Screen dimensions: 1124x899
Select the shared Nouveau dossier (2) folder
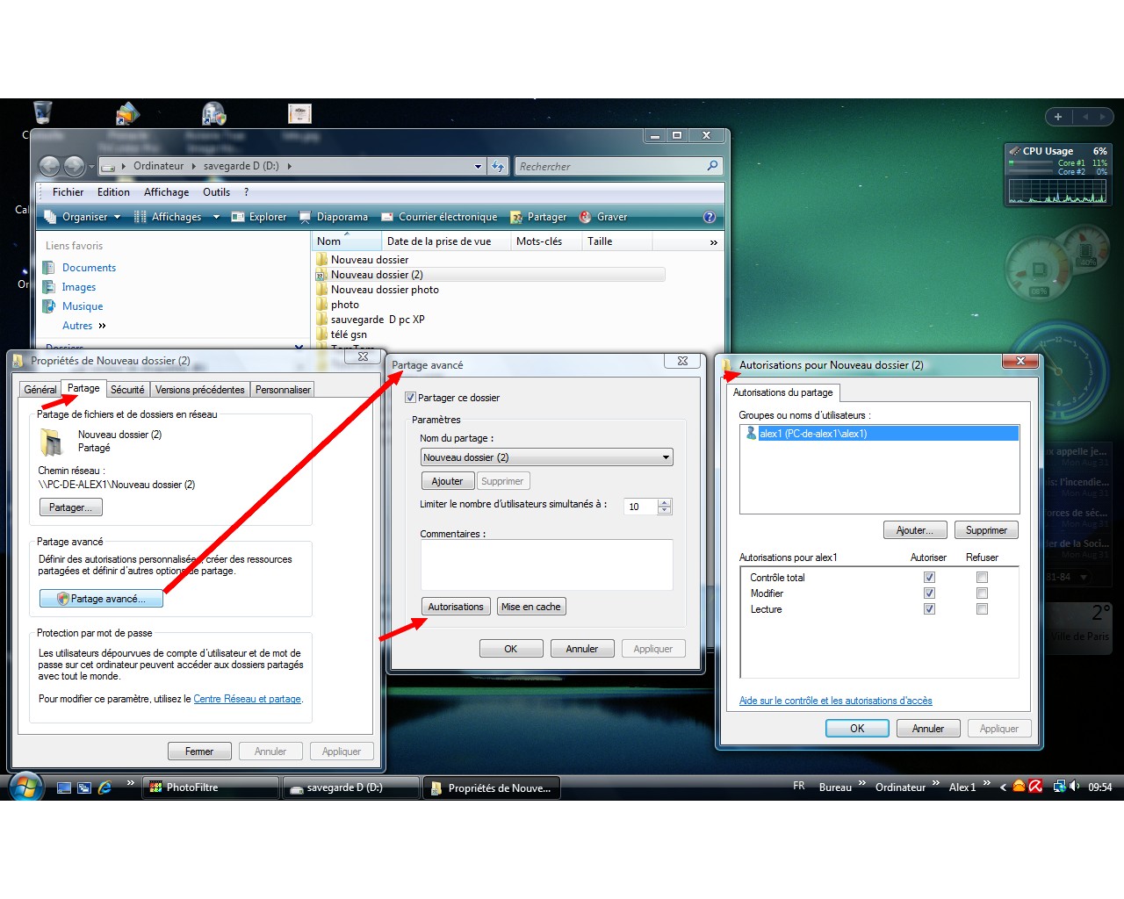pyautogui.click(x=489, y=275)
